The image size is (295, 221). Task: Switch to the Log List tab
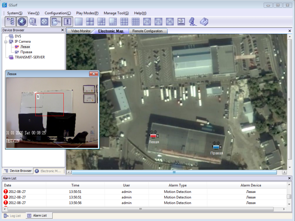[13, 216]
